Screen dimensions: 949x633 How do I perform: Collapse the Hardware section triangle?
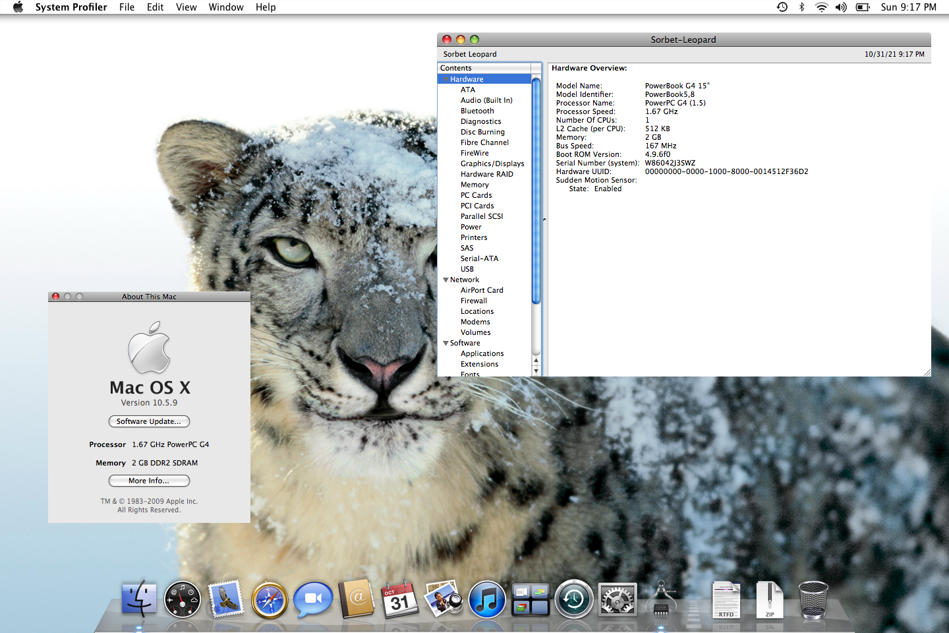[x=446, y=79]
